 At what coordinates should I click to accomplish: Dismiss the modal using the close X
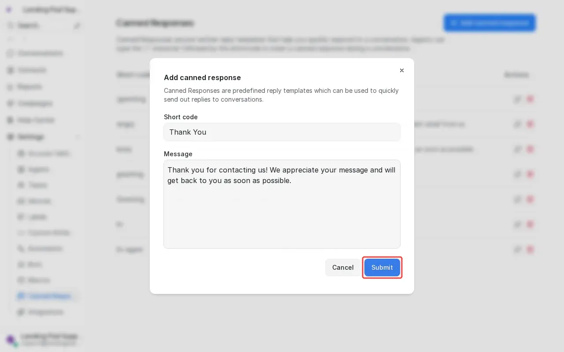402,70
